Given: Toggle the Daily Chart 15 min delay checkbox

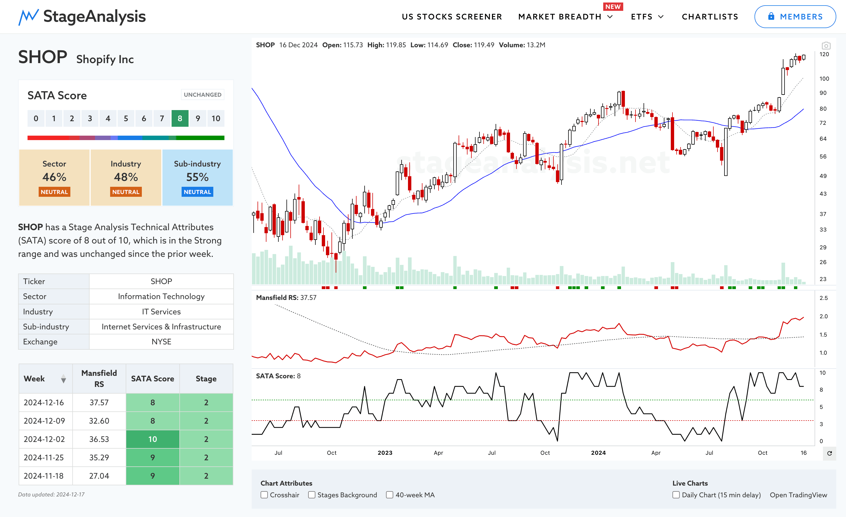Looking at the screenshot, I should [x=676, y=495].
